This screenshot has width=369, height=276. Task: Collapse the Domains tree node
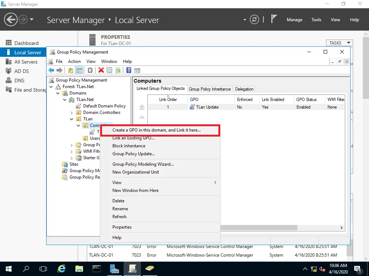(58, 93)
